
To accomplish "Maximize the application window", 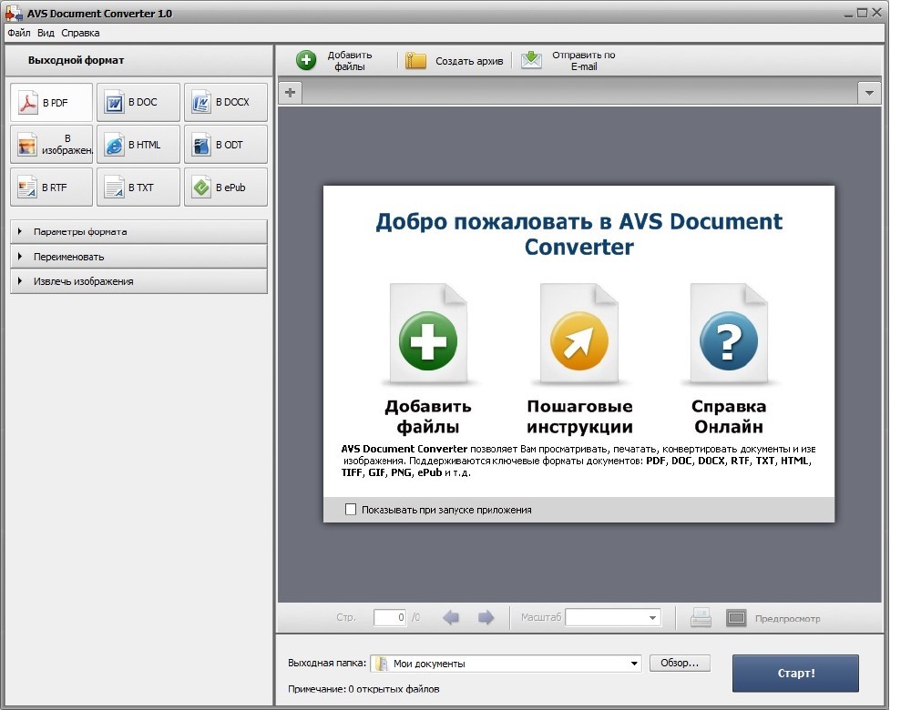I will point(863,12).
